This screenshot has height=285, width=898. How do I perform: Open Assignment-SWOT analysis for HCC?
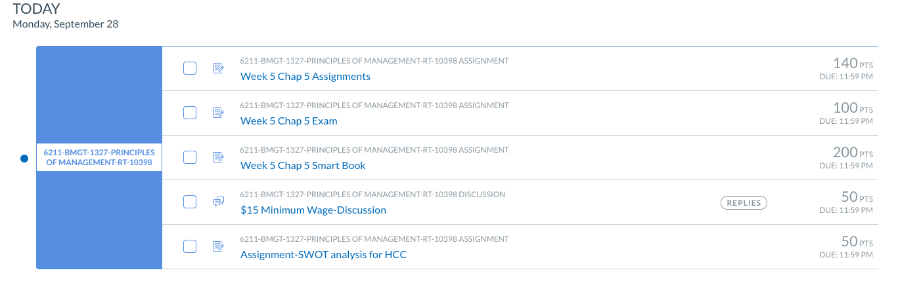point(324,255)
